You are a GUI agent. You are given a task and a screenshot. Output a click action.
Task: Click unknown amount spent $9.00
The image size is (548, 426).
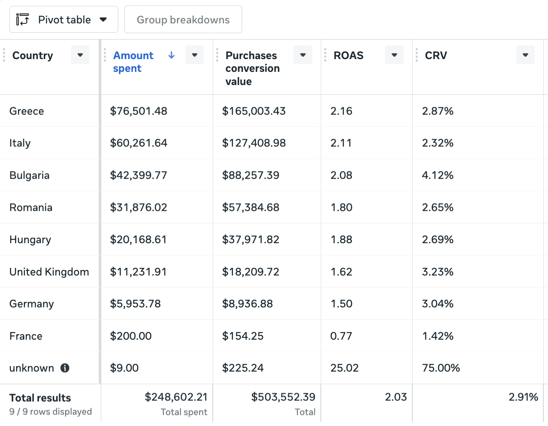tap(124, 368)
